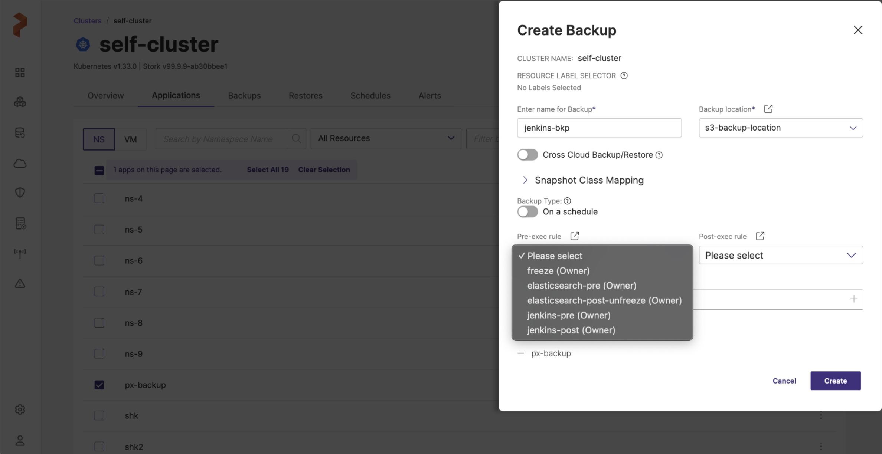Close the Create Backup dialog

[x=858, y=30]
